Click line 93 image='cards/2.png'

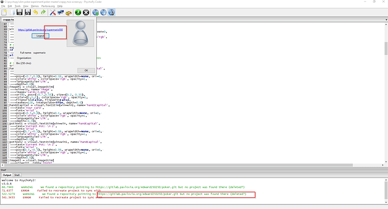[31, 92]
